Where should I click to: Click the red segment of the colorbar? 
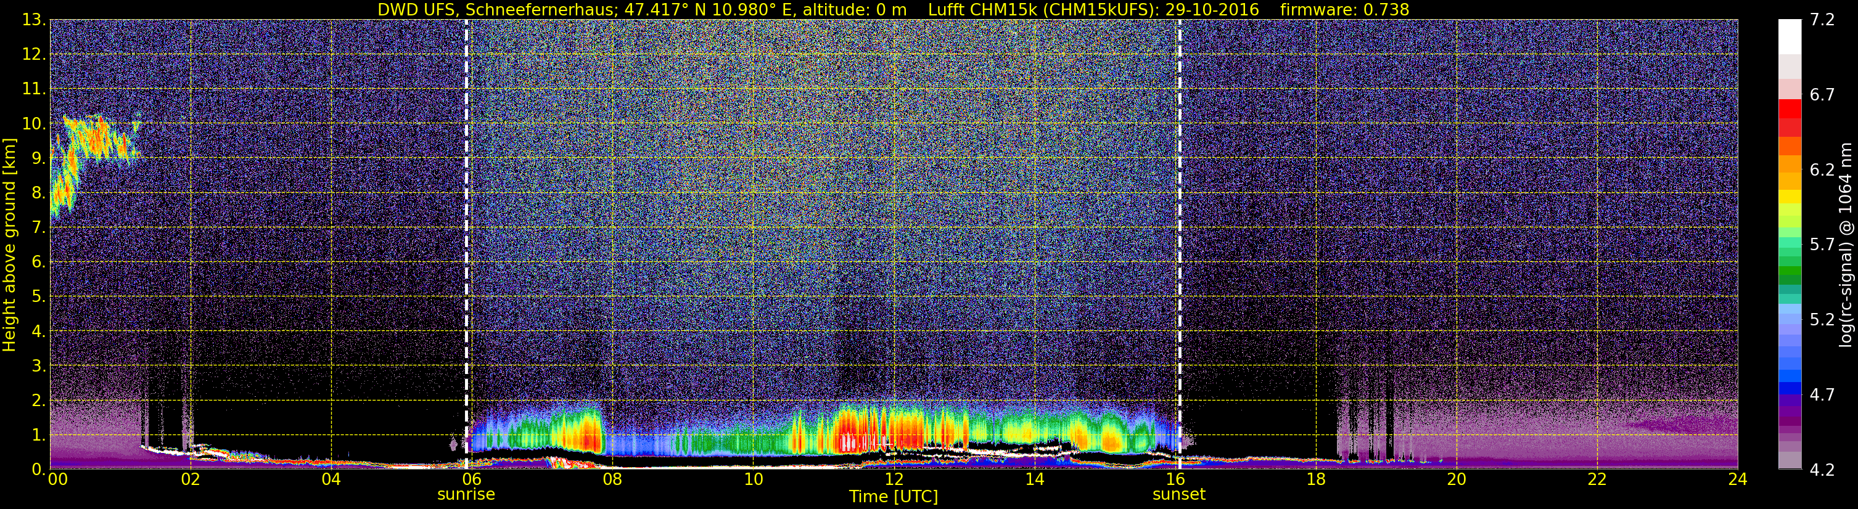tap(1790, 110)
